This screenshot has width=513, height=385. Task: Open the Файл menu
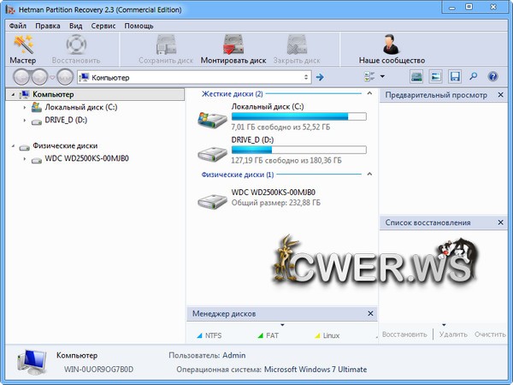coord(19,27)
